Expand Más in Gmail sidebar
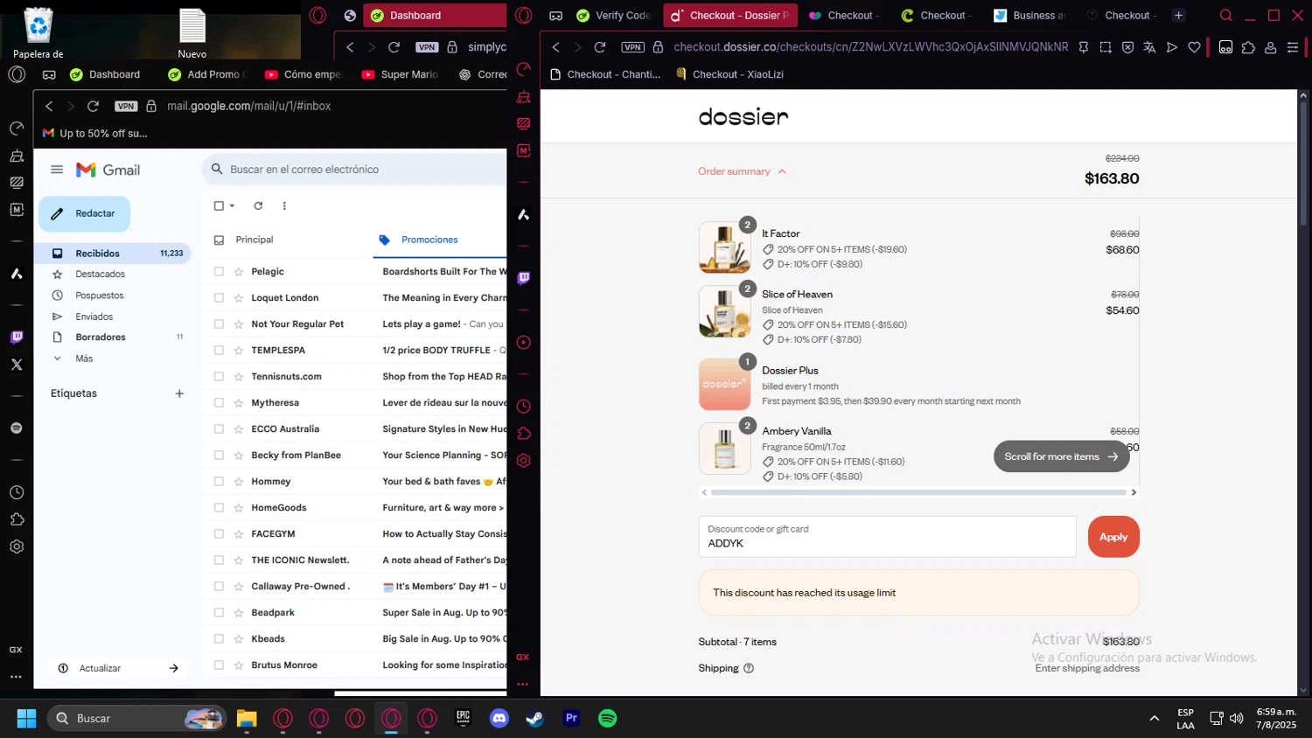 84,359
